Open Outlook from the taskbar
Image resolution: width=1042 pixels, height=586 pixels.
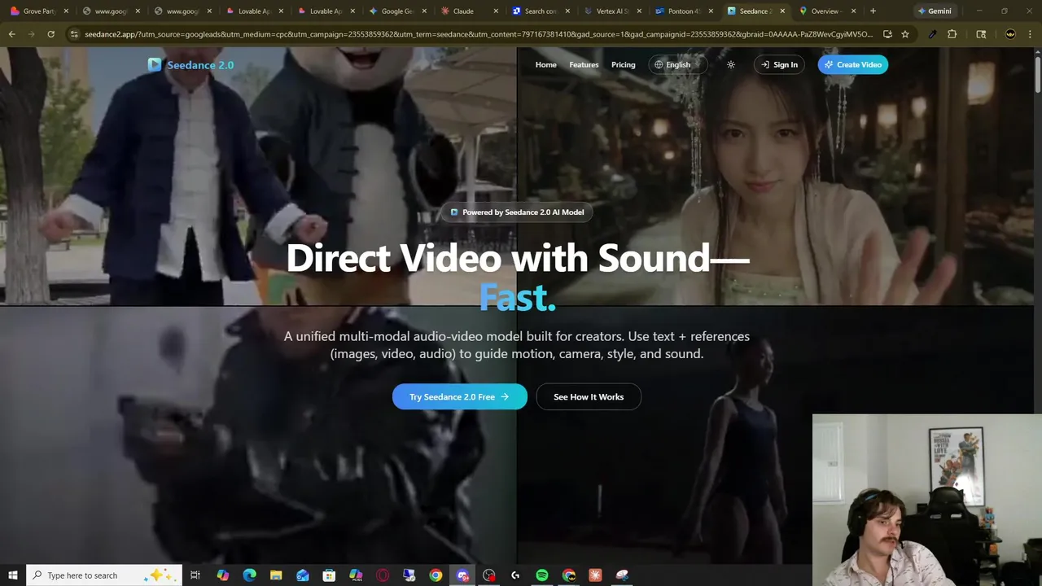(x=303, y=575)
